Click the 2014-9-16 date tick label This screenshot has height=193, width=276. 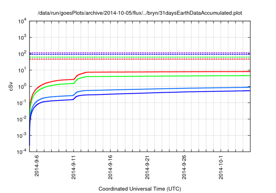pyautogui.click(x=110, y=167)
